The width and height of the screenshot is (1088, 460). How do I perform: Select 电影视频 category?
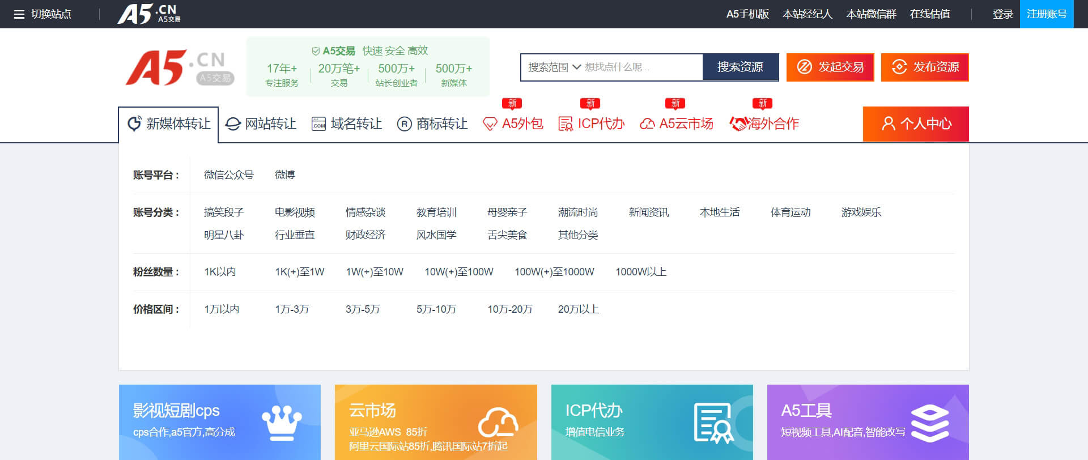pyautogui.click(x=295, y=212)
